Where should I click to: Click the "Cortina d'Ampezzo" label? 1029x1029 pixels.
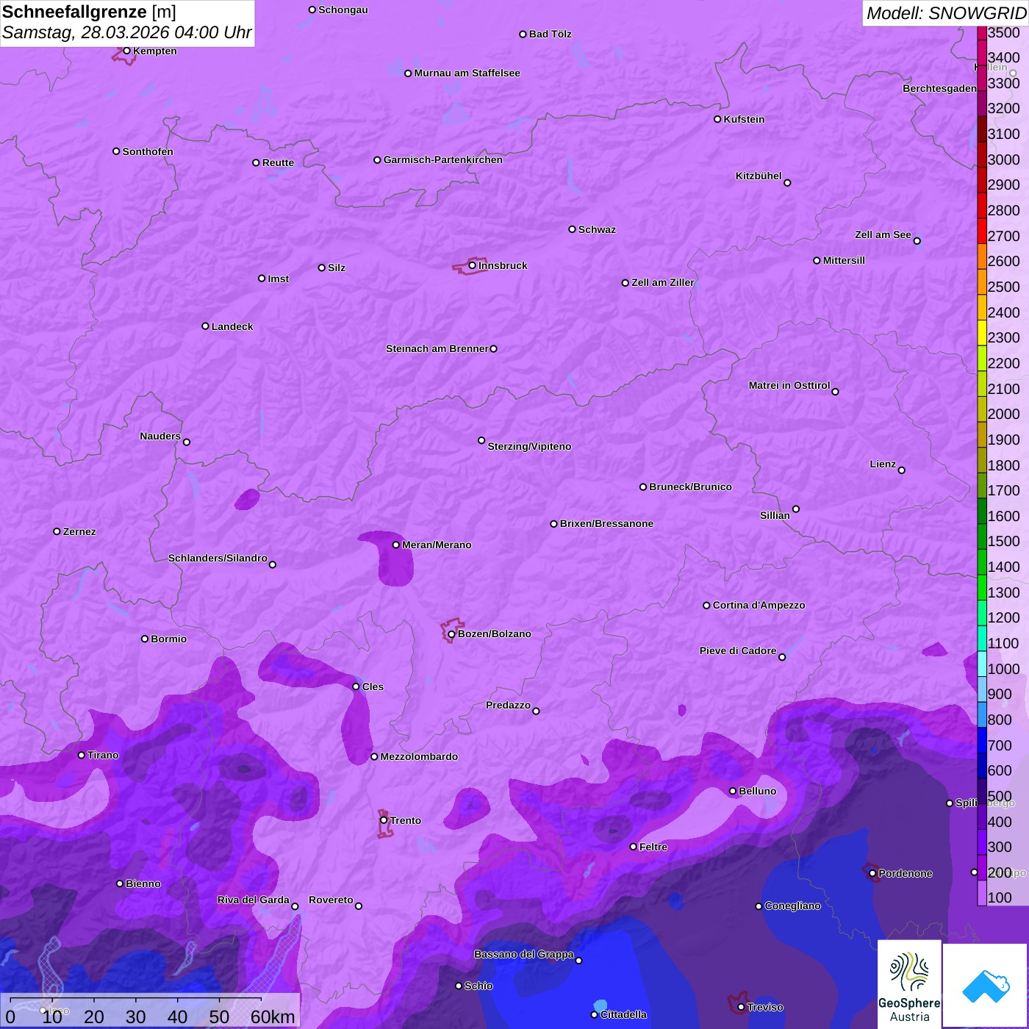point(759,605)
